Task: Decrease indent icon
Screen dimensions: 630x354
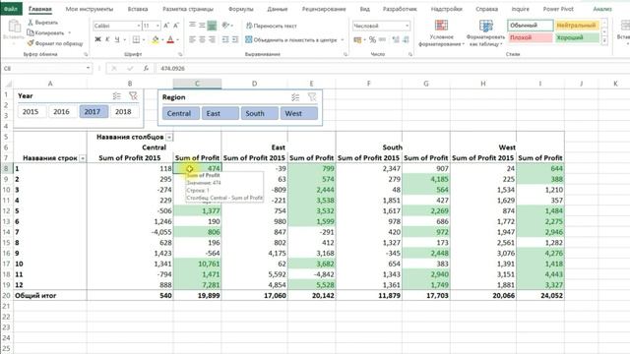Action: click(x=225, y=39)
